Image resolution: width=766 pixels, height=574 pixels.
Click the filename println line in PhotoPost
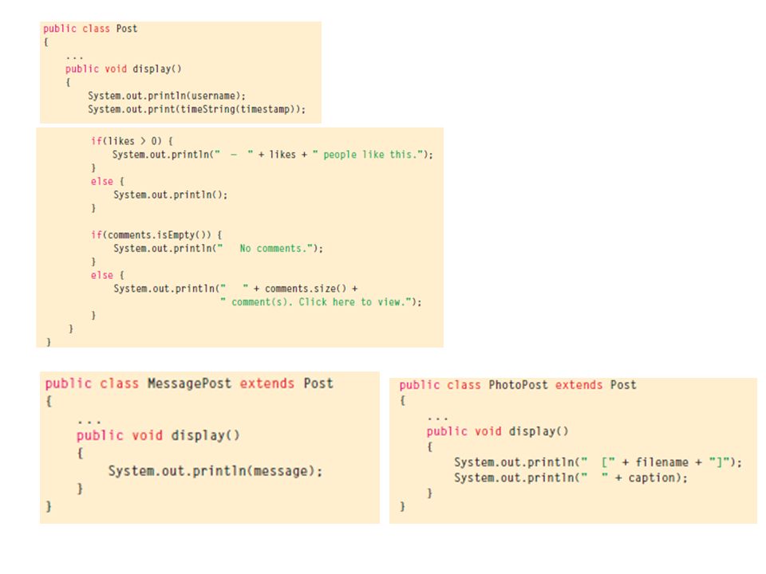pos(598,462)
